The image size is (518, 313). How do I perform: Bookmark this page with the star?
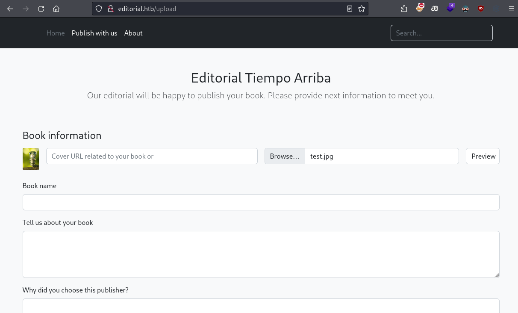(x=362, y=9)
